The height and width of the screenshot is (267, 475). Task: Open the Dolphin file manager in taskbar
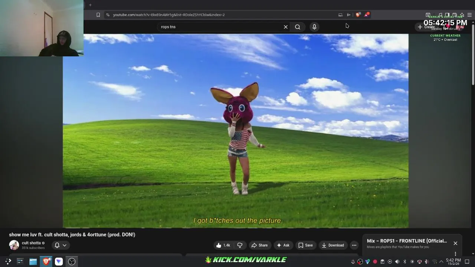tap(33, 261)
